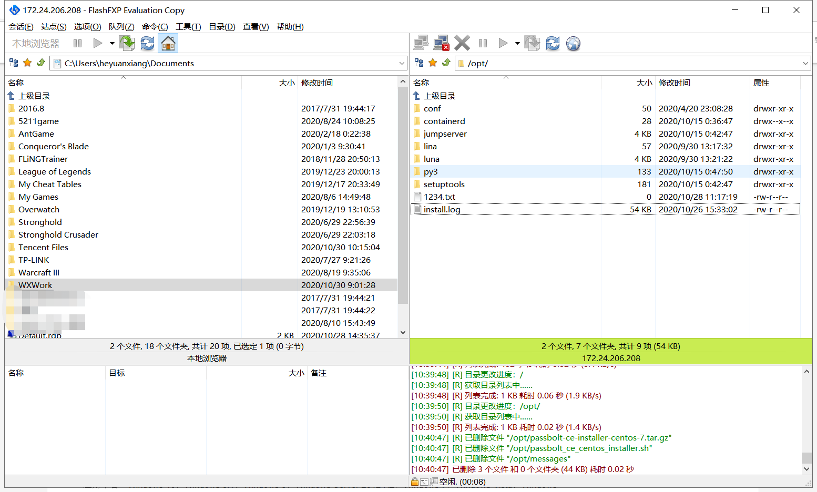Click the green 172.24.206.208 status bar
Screen dimensions: 817x492
[611, 352]
